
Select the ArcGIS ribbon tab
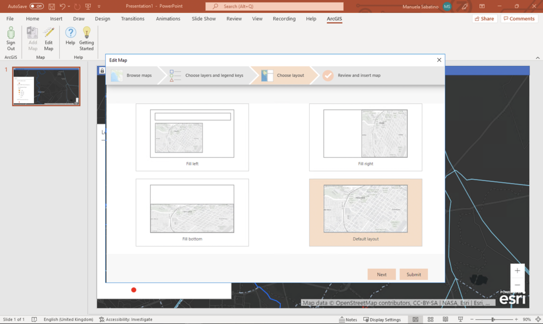click(x=334, y=19)
